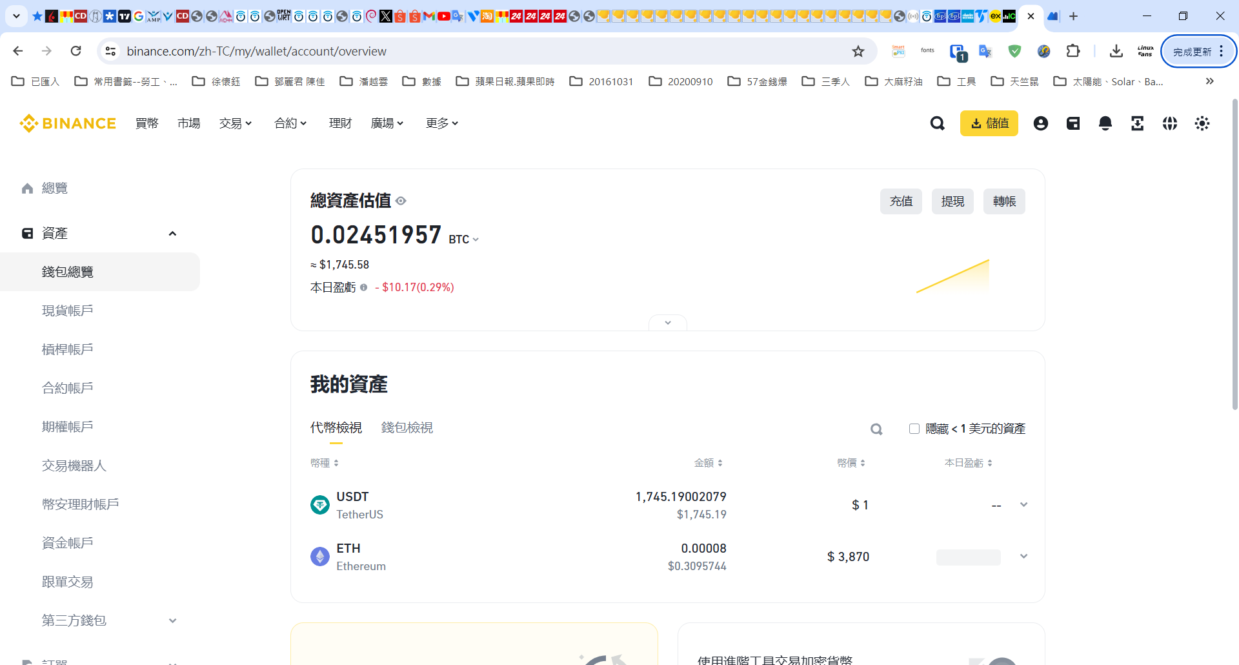
Task: Click the 完成更新 Chrome button
Action: [1198, 52]
